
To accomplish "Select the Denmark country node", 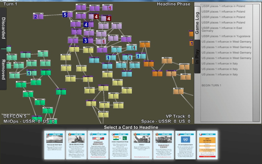I will click(x=81, y=15).
